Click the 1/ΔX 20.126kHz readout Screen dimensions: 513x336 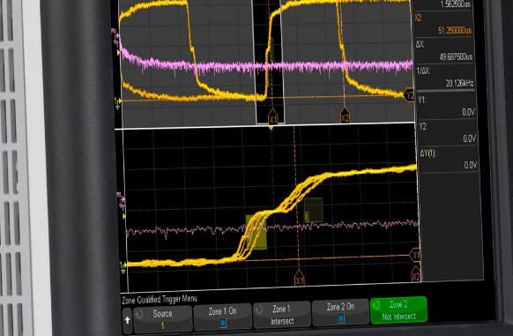[459, 83]
